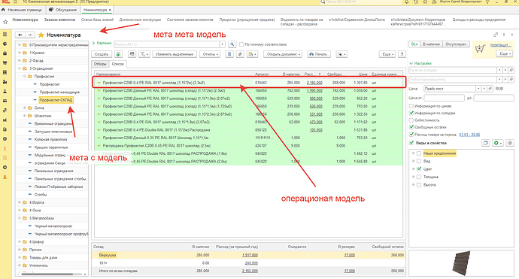Go forward with the right arrow button

click(x=29, y=35)
